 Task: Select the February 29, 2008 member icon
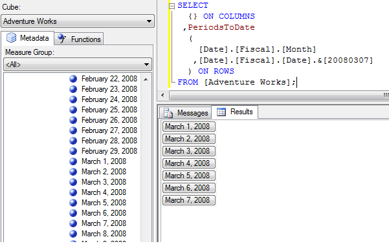click(73, 151)
